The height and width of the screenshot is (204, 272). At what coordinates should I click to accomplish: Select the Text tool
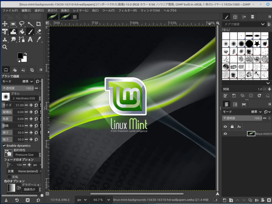30,39
